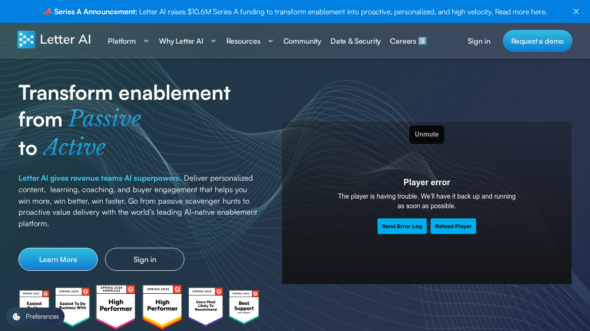This screenshot has height=331, width=590.
Task: Open the Resources dropdown menu
Action: coord(249,41)
